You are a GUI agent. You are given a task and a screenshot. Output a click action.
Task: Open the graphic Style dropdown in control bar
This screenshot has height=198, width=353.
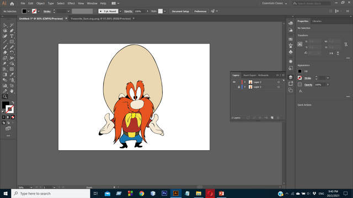(165, 11)
